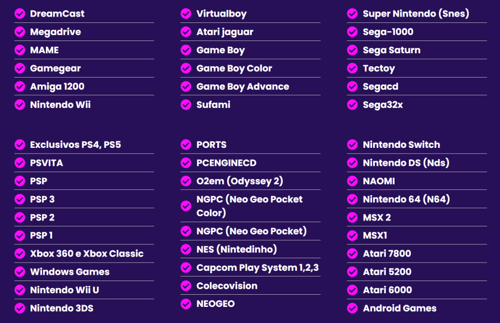Click the check icon next to Sega Saturn

[x=353, y=50]
